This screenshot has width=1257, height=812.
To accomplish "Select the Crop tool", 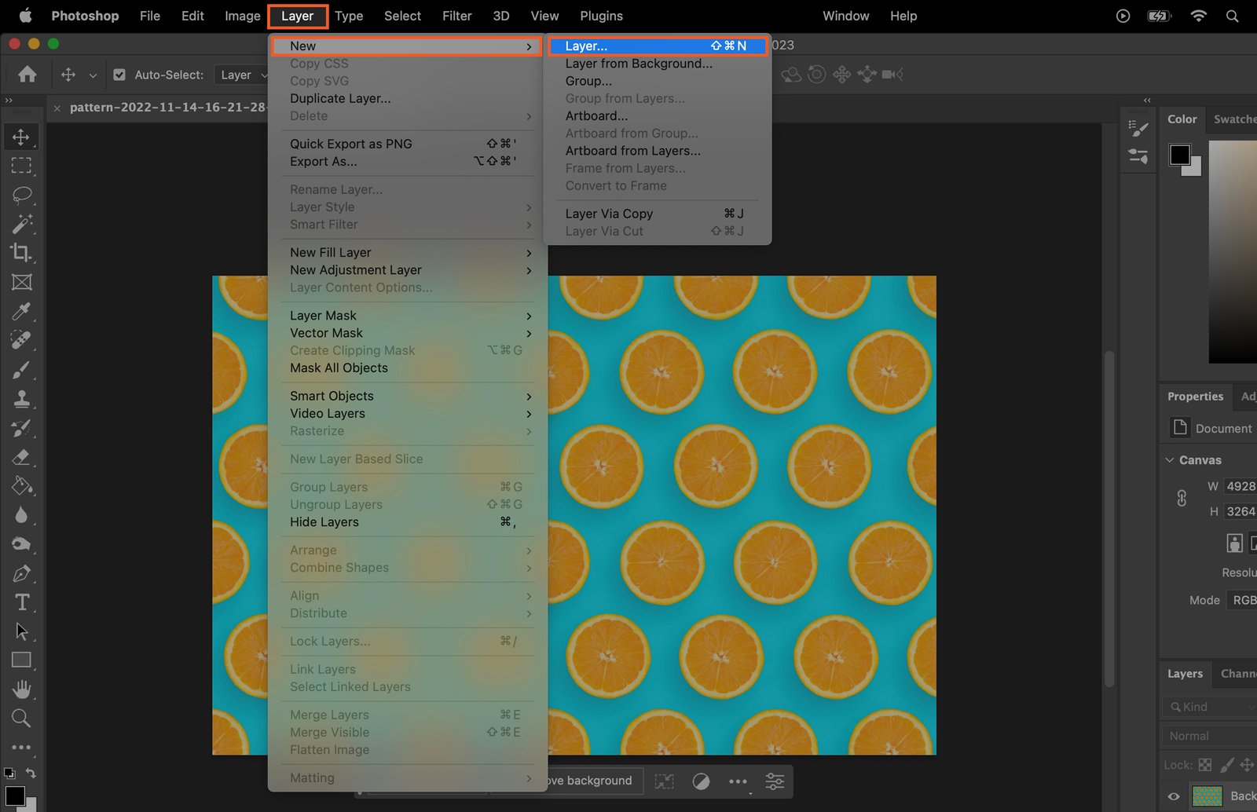I will coord(21,253).
